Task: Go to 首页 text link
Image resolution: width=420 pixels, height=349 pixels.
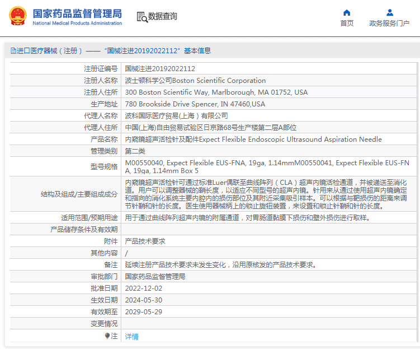Action: pyautogui.click(x=347, y=24)
